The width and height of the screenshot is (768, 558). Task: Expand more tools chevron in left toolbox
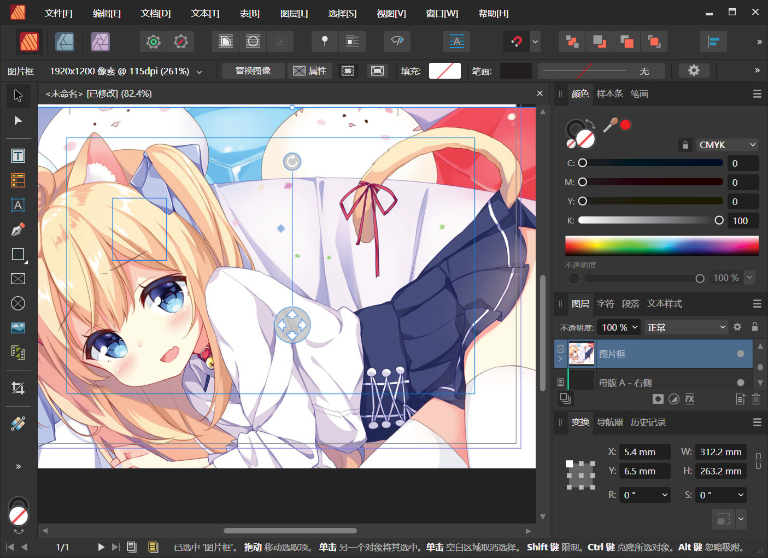point(18,466)
